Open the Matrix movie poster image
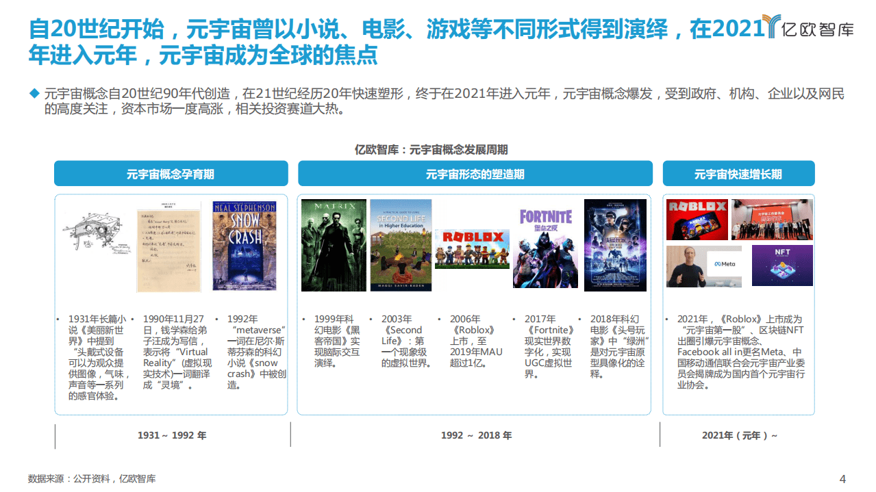This screenshot has height=492, width=876. (x=333, y=245)
